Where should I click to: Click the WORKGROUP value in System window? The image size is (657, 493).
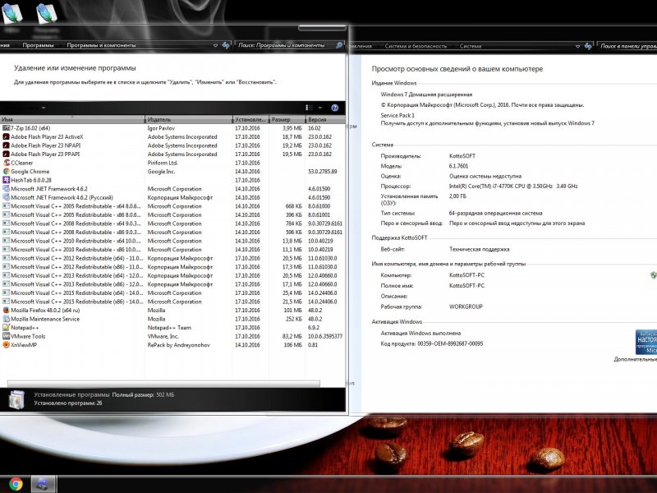[x=466, y=306]
